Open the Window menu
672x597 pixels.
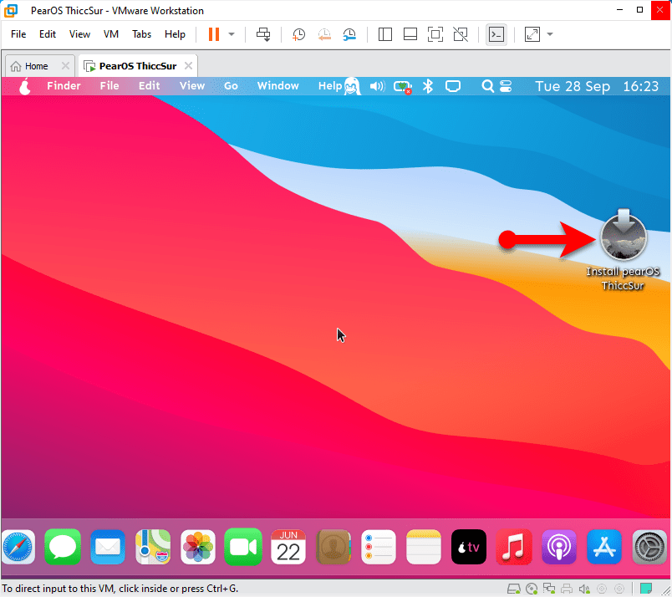coord(277,86)
